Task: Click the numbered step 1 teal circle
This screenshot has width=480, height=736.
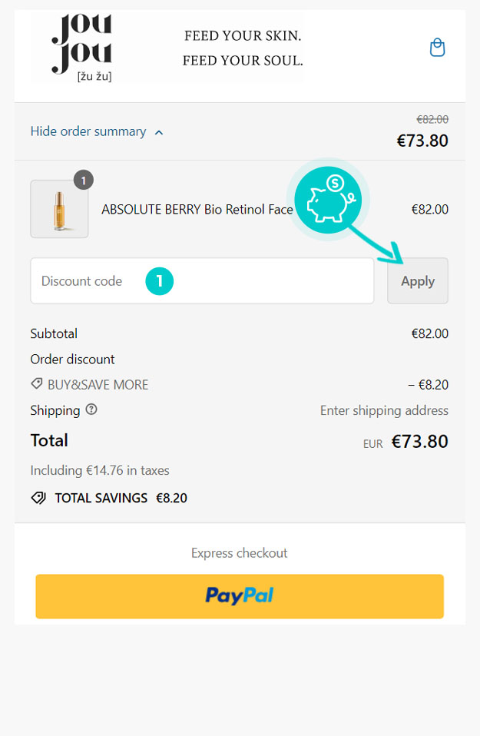Action: click(x=160, y=280)
